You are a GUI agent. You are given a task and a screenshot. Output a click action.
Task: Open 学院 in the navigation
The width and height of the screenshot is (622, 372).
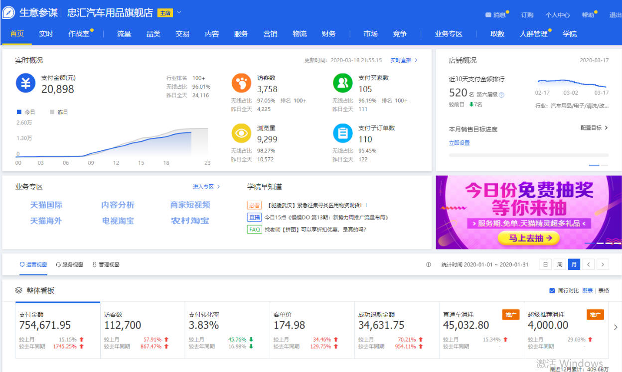pos(570,34)
